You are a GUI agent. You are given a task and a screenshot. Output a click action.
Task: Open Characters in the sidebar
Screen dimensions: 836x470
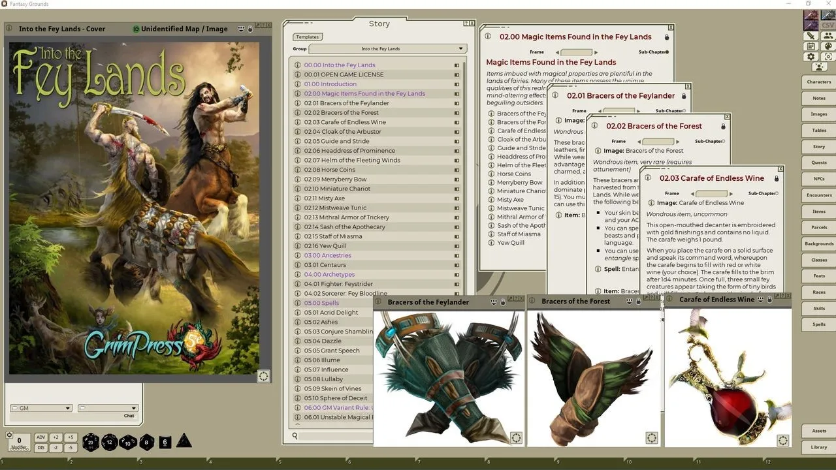[818, 82]
